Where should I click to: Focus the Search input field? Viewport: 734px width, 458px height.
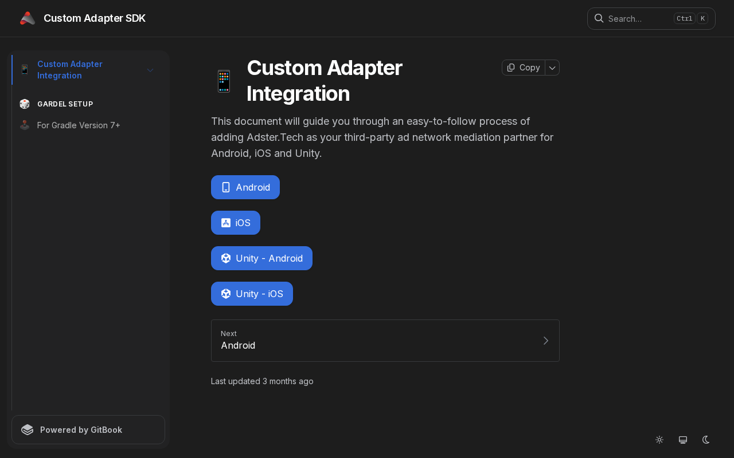tap(638, 18)
